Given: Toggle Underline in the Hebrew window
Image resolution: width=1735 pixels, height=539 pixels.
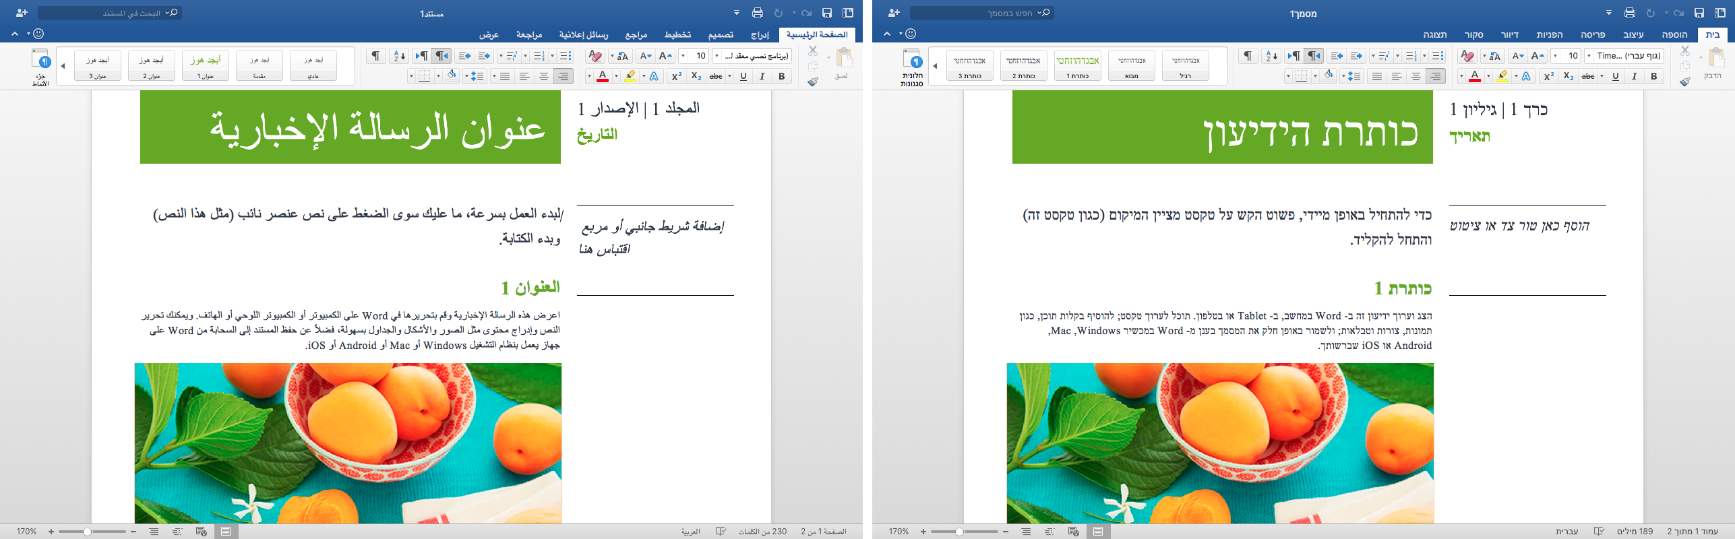Looking at the screenshot, I should point(1615,76).
